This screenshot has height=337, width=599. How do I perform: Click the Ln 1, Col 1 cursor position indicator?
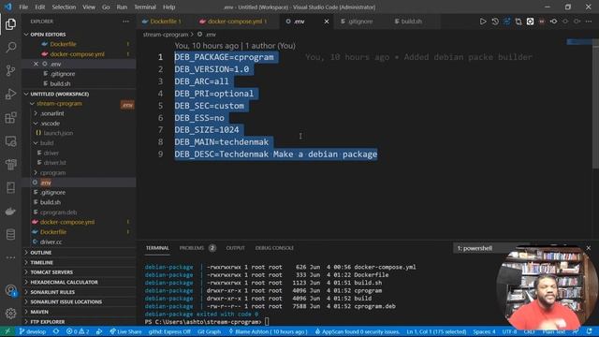coord(436,331)
